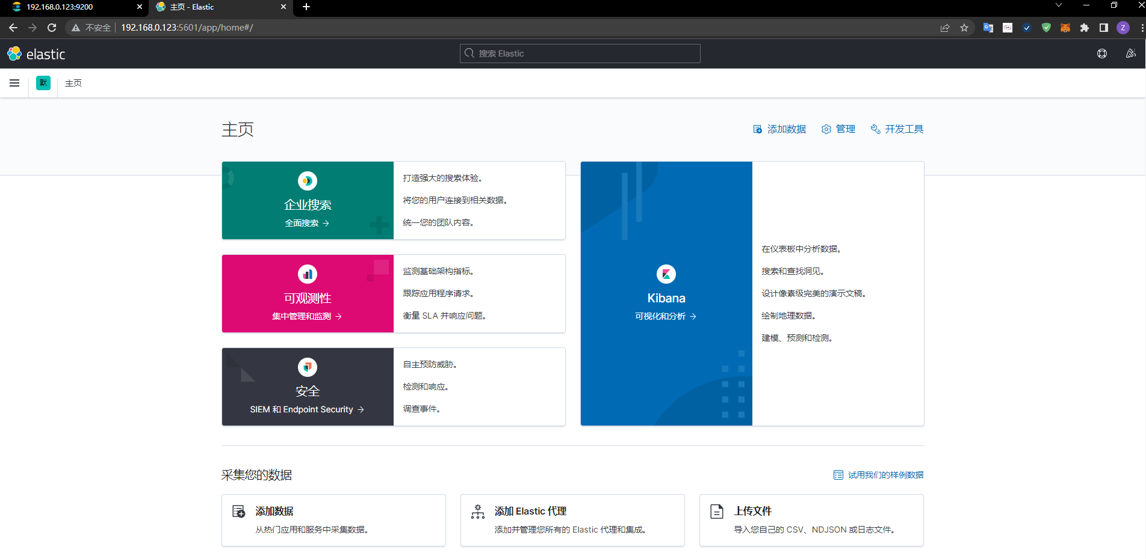Switch to the 192.168.0.123:9200 tab

(73, 7)
